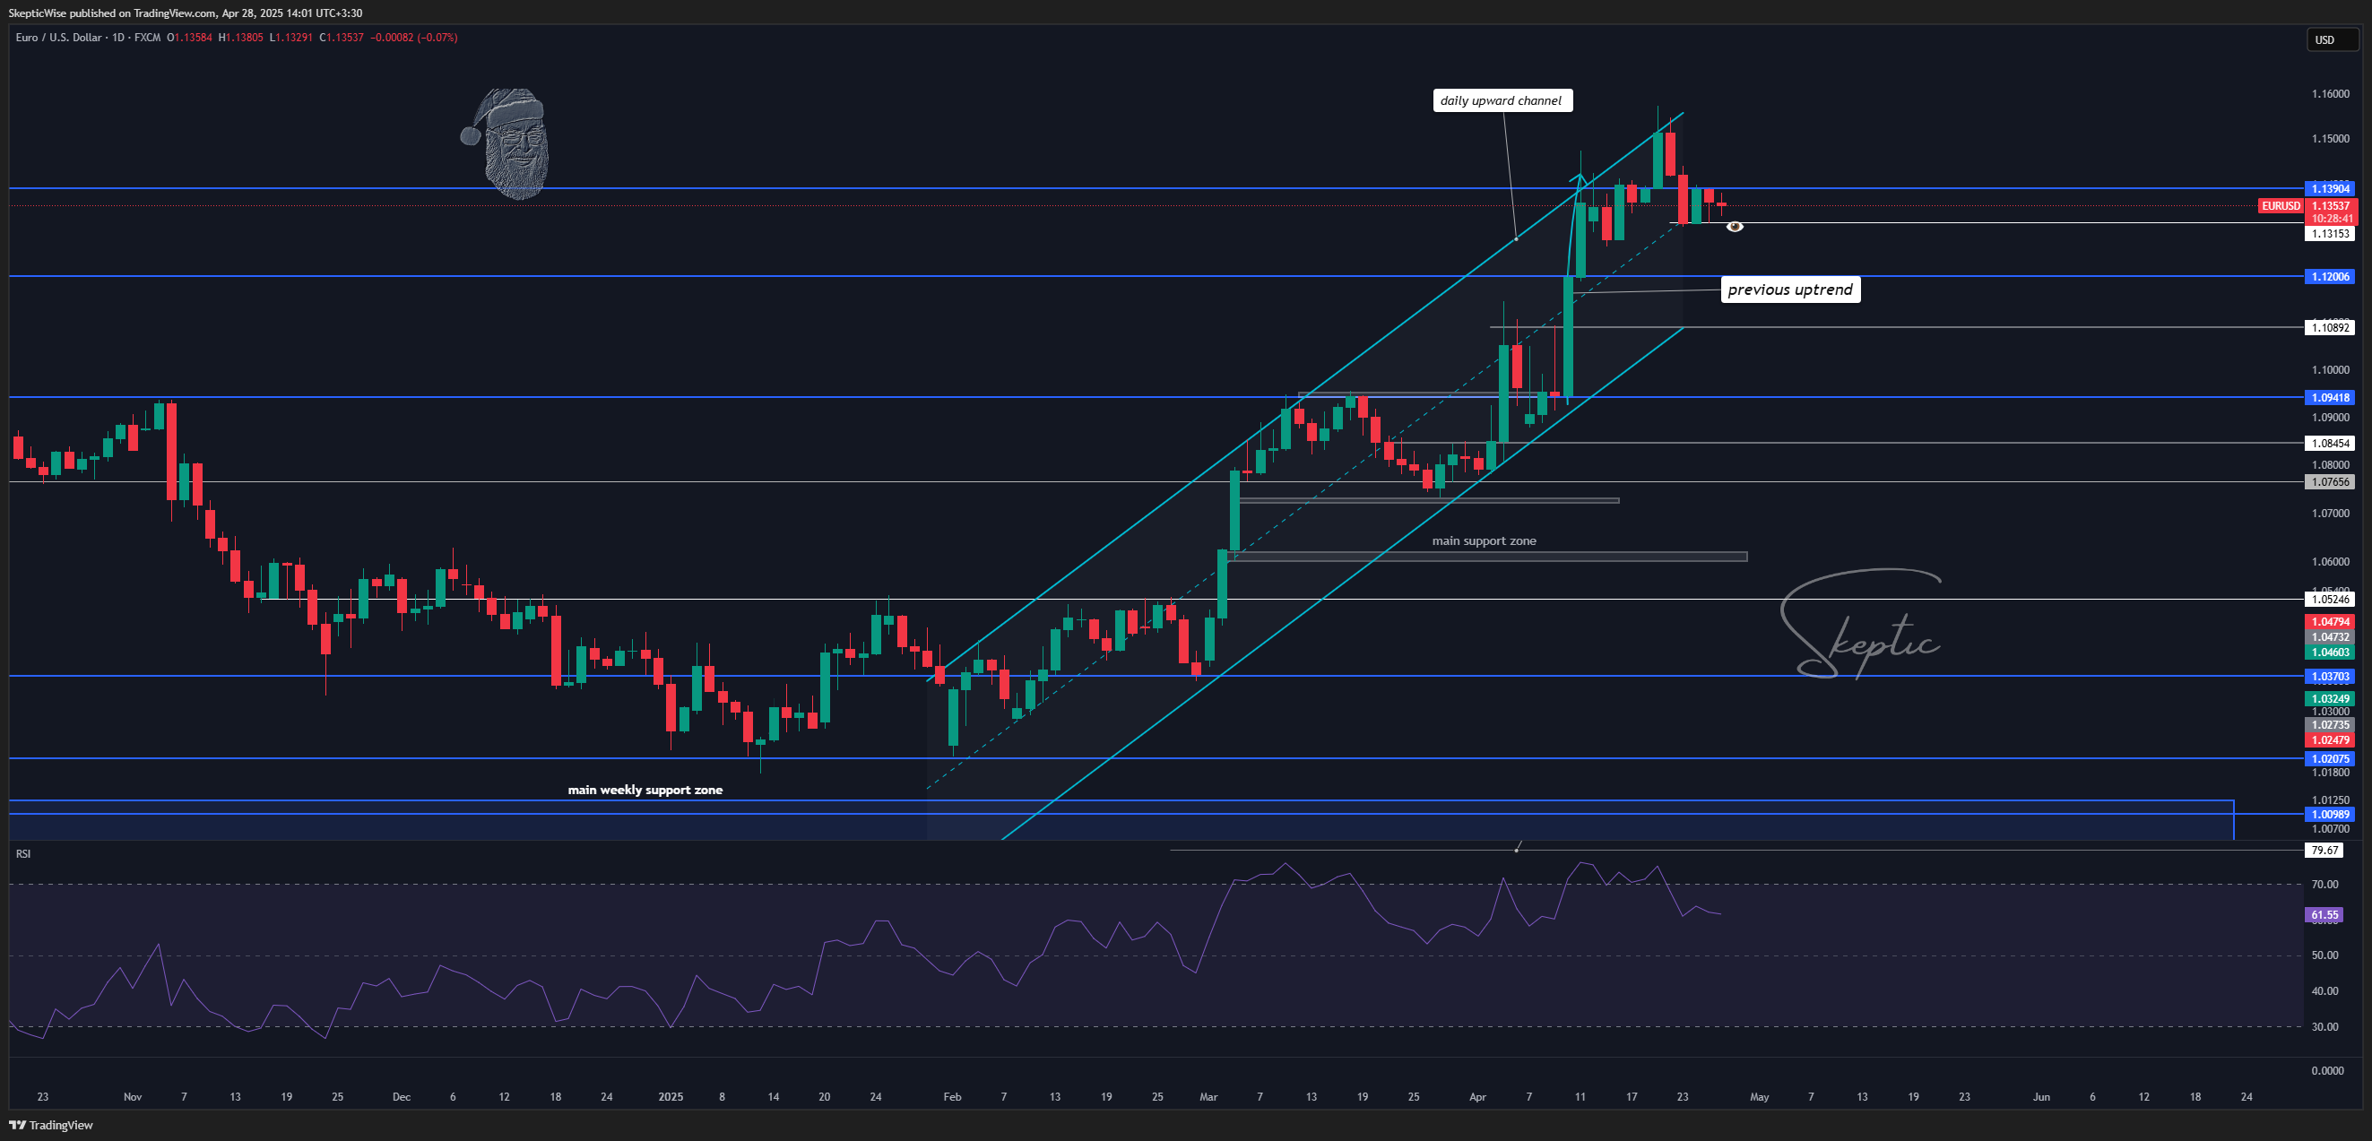This screenshot has height=1141, width=2372.
Task: Click the −0.00082 (−0.07%) change value
Action: click(x=413, y=38)
